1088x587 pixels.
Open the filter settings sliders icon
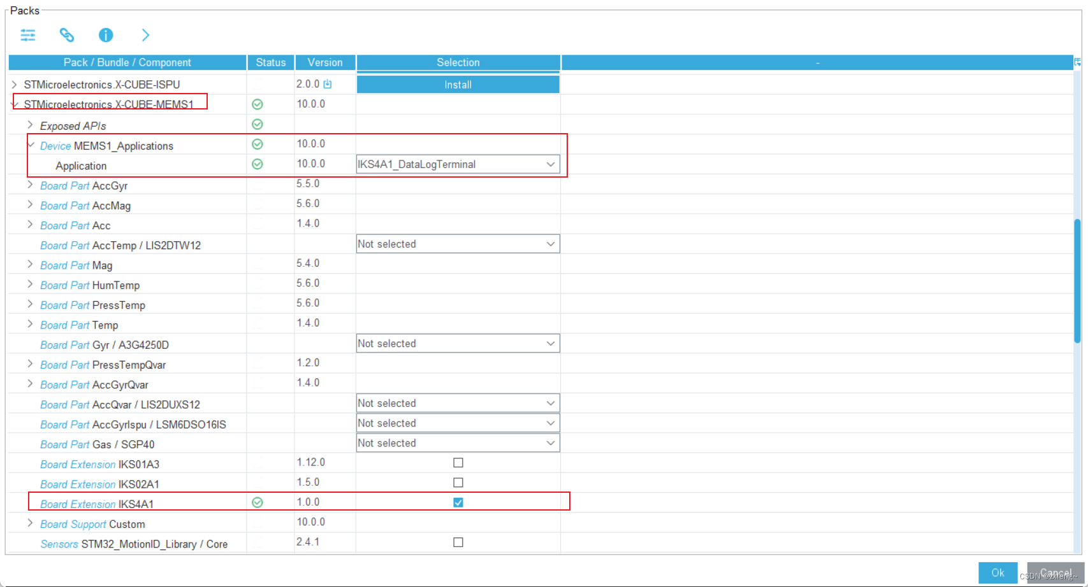[28, 35]
